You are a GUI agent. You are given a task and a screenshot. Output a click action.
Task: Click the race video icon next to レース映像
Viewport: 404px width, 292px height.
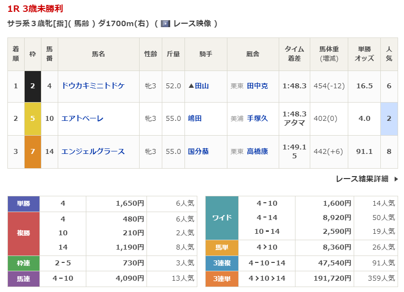[166, 24]
